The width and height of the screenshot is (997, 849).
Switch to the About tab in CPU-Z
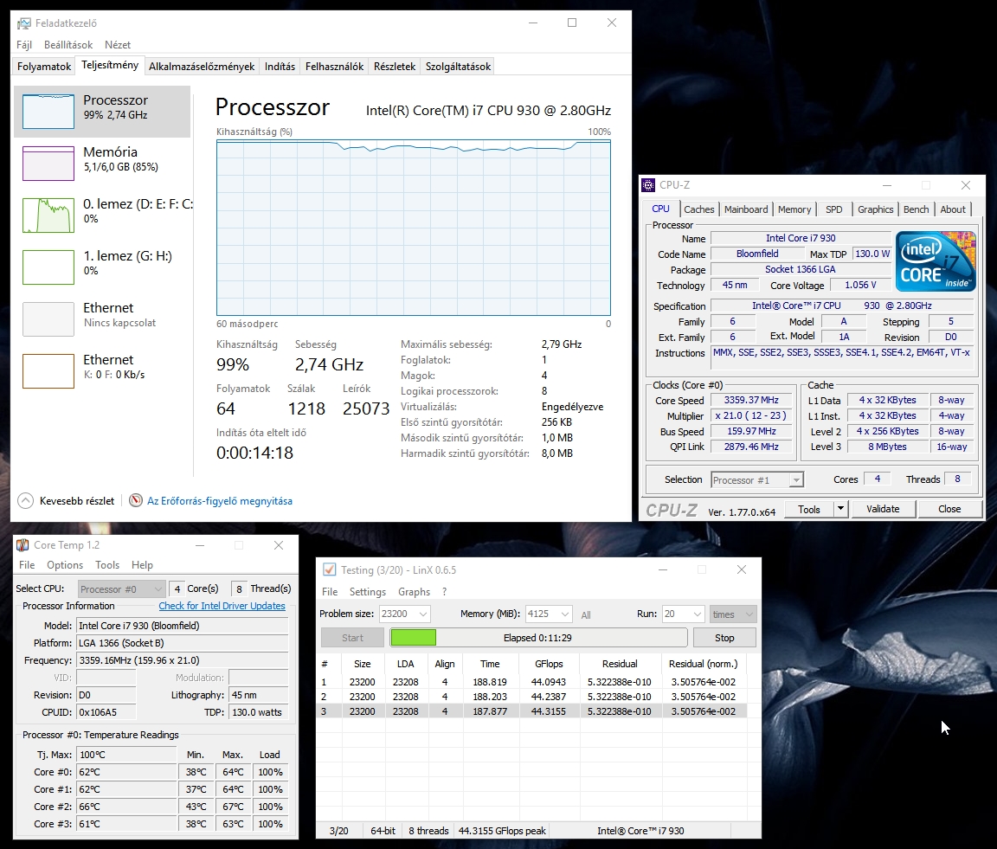tap(953, 209)
